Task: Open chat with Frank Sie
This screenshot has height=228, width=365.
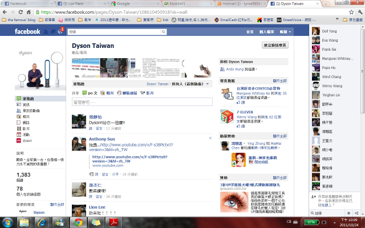Action: [334, 50]
